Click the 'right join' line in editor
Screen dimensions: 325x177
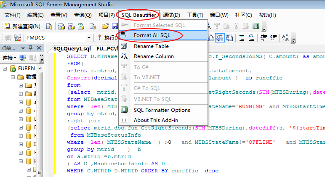(x=84, y=121)
